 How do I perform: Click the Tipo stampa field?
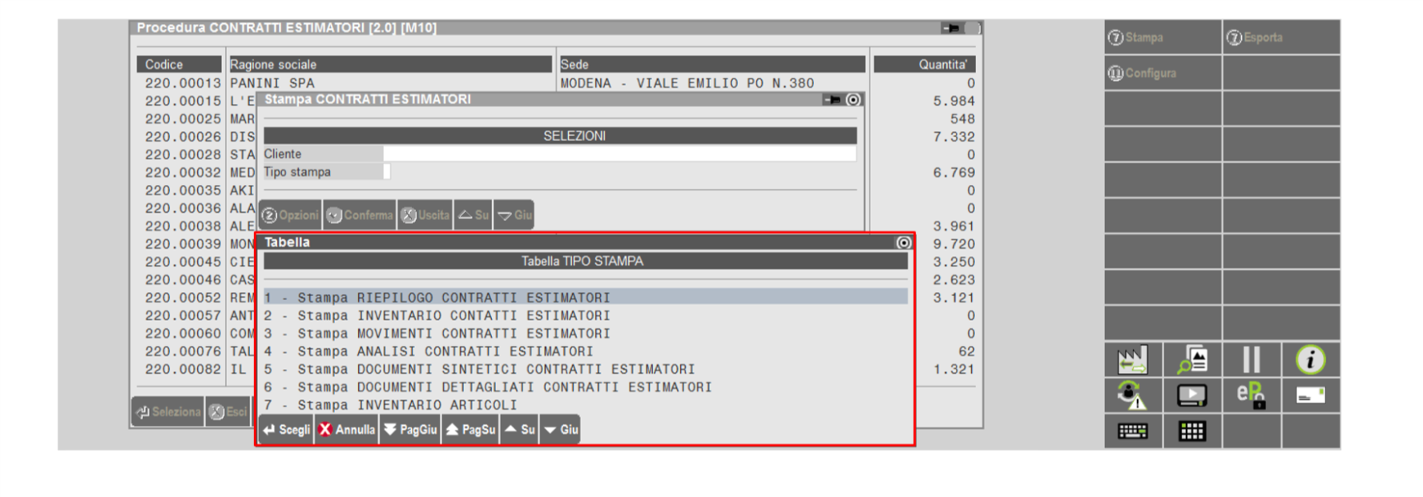[387, 172]
